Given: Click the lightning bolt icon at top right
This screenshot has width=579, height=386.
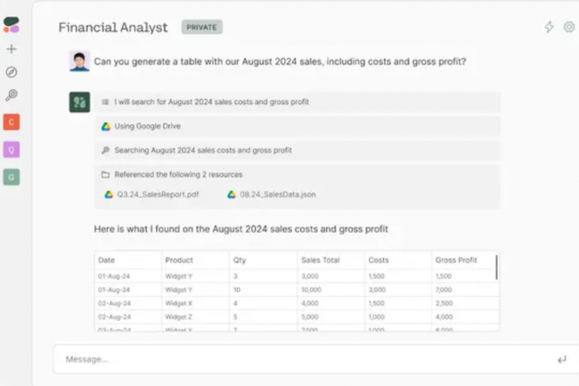Looking at the screenshot, I should [549, 27].
